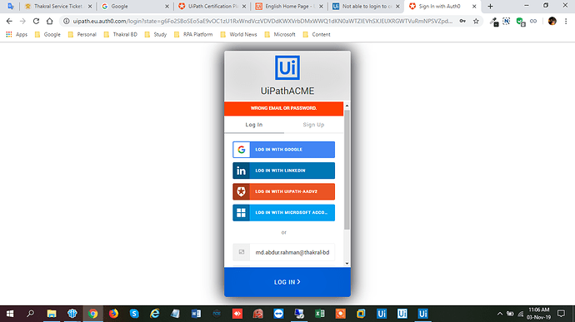Switch to the Sign Up tab

pyautogui.click(x=313, y=125)
